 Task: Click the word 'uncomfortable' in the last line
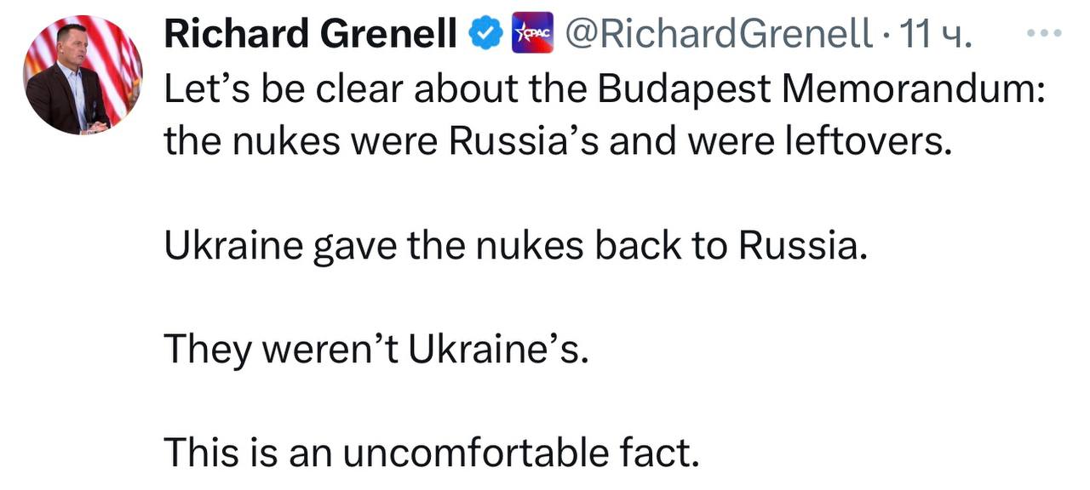pos(472,453)
